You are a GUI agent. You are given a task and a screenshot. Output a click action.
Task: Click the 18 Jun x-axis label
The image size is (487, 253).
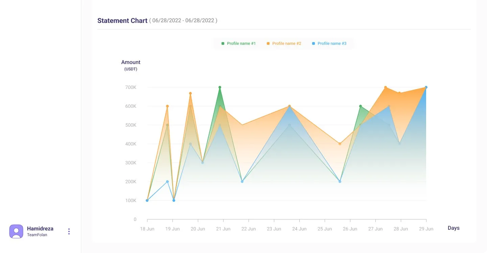(x=147, y=229)
